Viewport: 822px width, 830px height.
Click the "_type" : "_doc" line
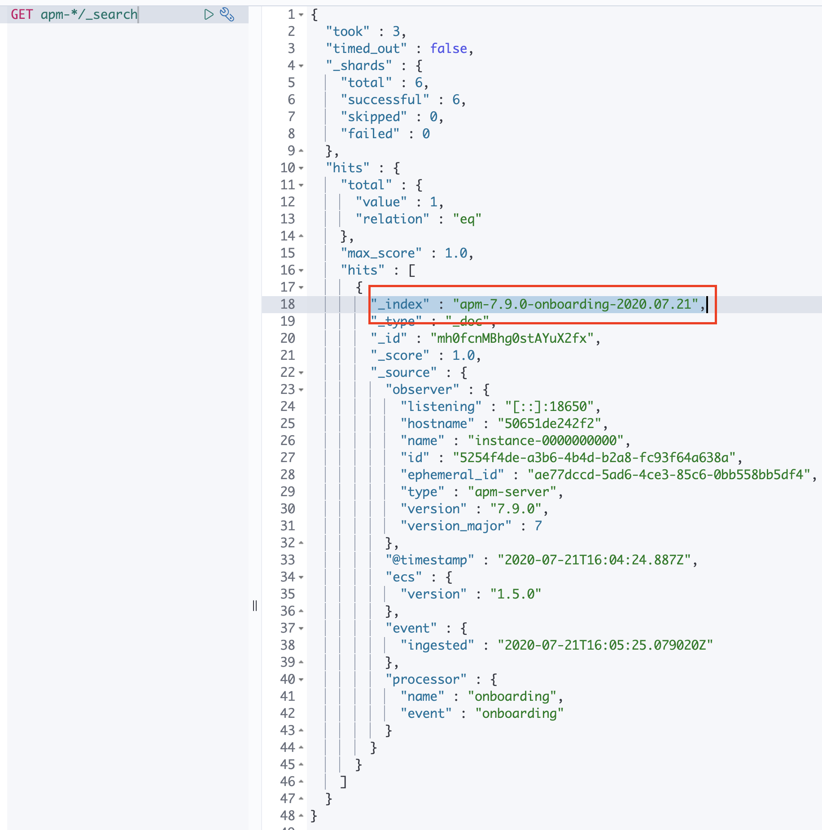[x=433, y=321]
